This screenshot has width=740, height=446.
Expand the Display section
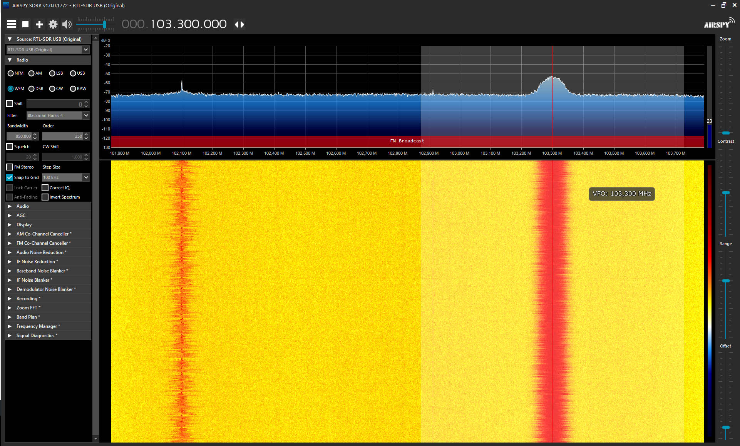pyautogui.click(x=48, y=225)
